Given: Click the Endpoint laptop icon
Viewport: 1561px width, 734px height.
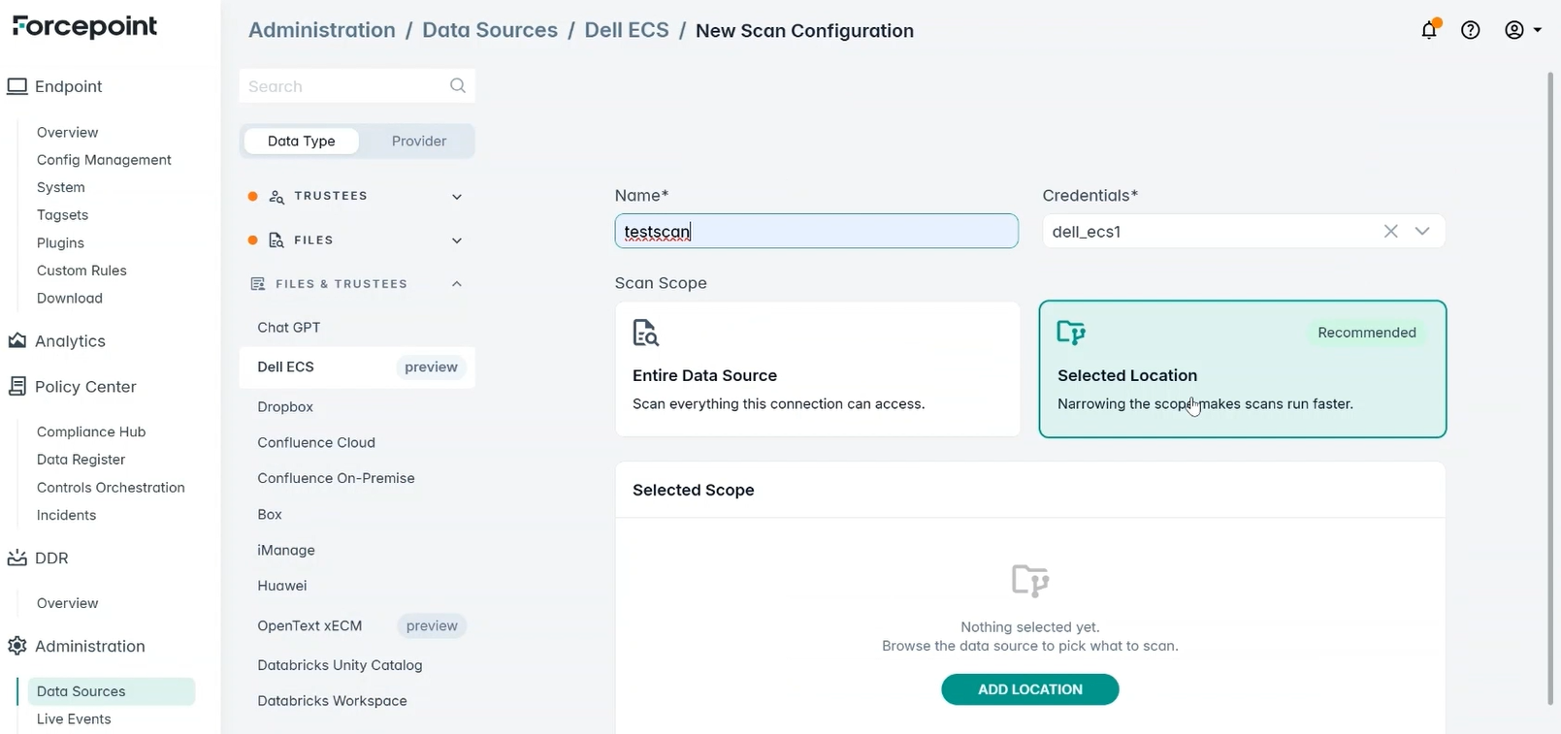Looking at the screenshot, I should point(17,86).
